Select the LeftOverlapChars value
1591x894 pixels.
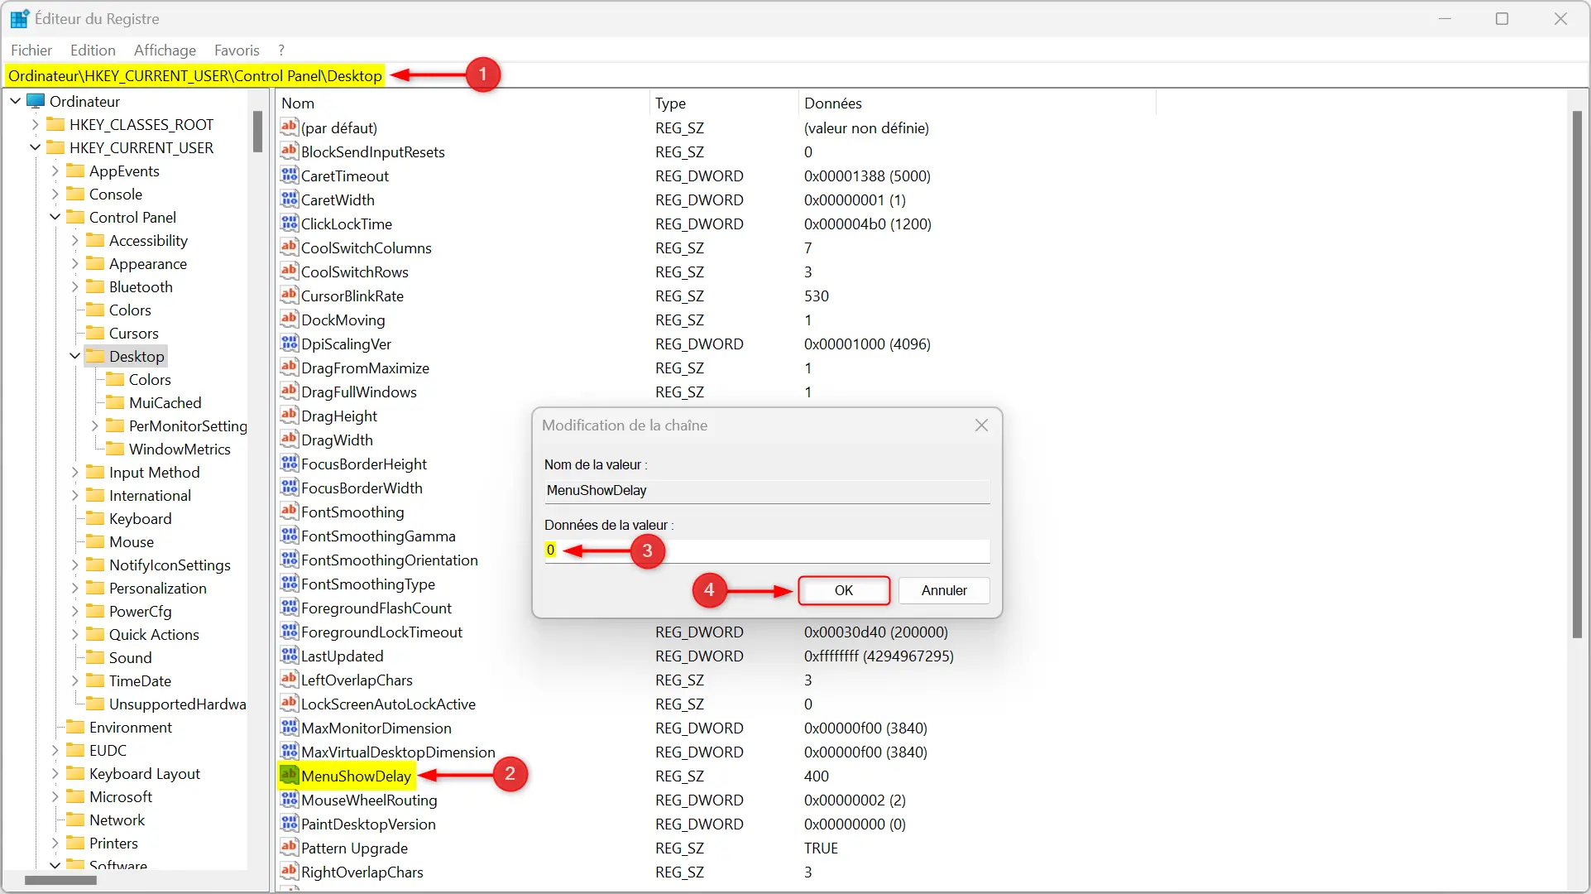tap(357, 680)
